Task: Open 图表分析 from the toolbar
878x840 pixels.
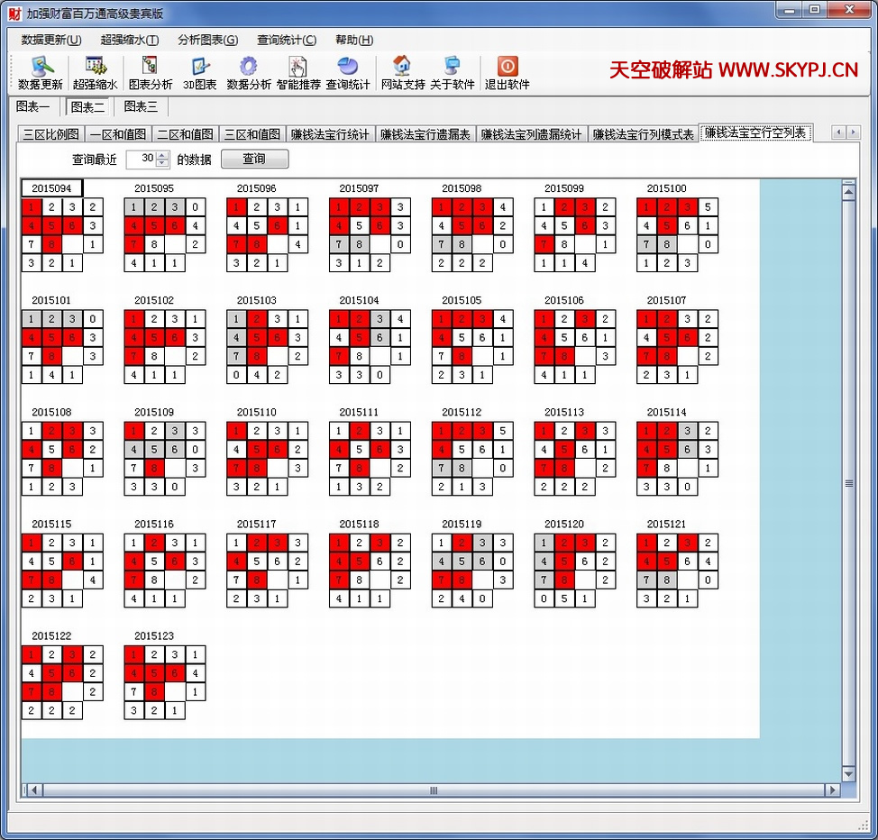Action: 150,68
